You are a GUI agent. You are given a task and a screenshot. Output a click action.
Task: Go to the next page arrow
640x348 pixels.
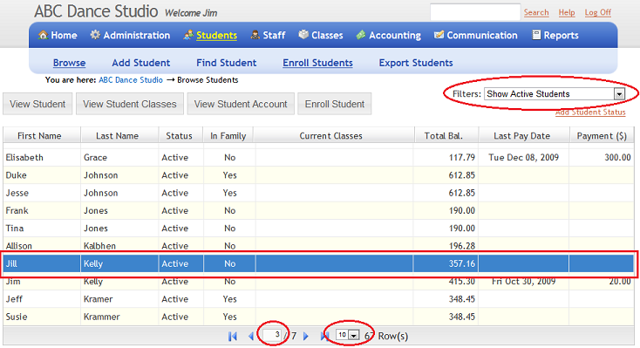tap(306, 336)
